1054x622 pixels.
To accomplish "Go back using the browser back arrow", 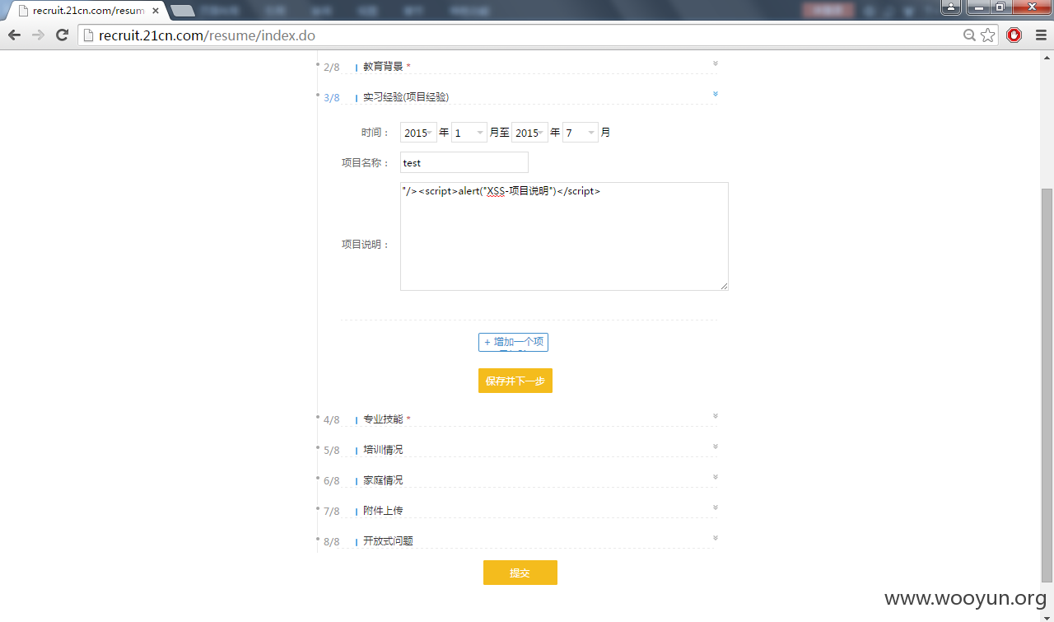I will tap(14, 35).
